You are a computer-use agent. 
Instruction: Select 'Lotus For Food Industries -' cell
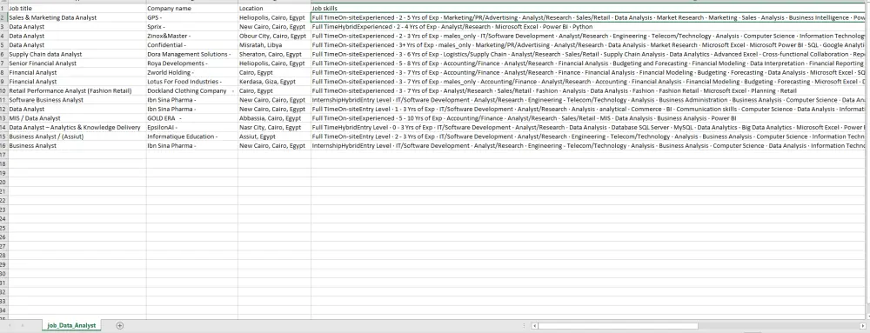(192, 82)
